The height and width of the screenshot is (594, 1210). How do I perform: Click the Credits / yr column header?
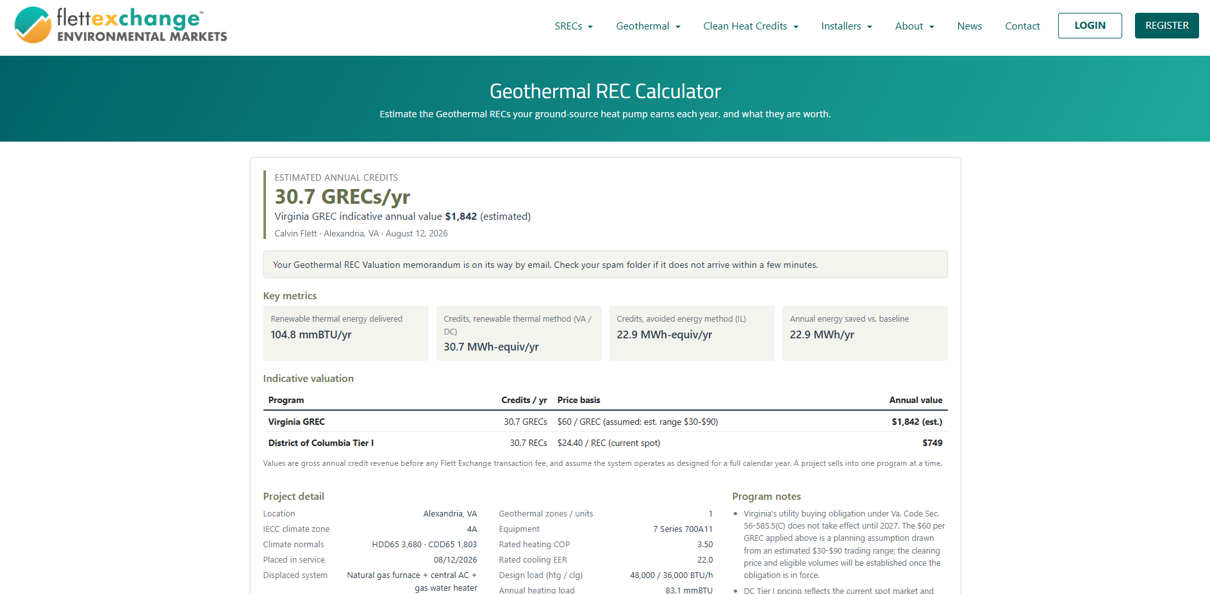(x=524, y=400)
